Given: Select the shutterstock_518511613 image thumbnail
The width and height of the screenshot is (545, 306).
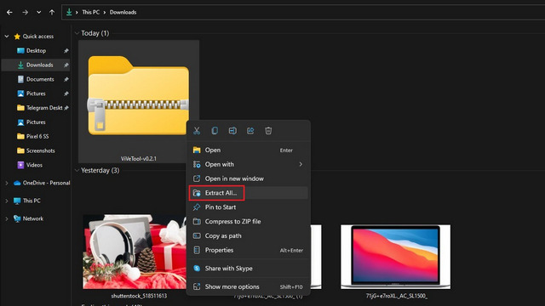Looking at the screenshot, I should point(135,252).
